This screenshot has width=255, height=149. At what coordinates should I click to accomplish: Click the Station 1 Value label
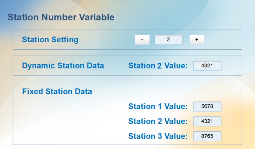click(158, 106)
